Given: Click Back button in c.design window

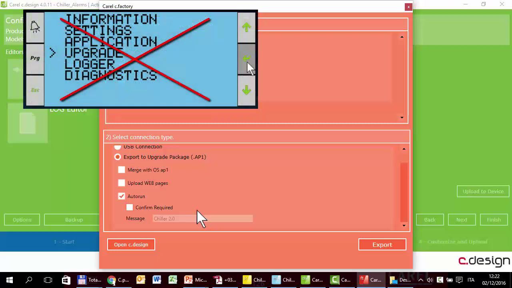Looking at the screenshot, I should coord(430,220).
